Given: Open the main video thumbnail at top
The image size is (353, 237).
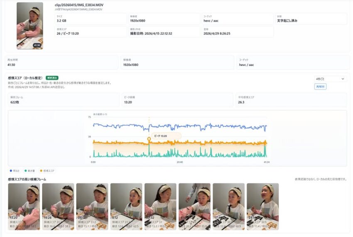Looking at the screenshot, I should [x=30, y=26].
